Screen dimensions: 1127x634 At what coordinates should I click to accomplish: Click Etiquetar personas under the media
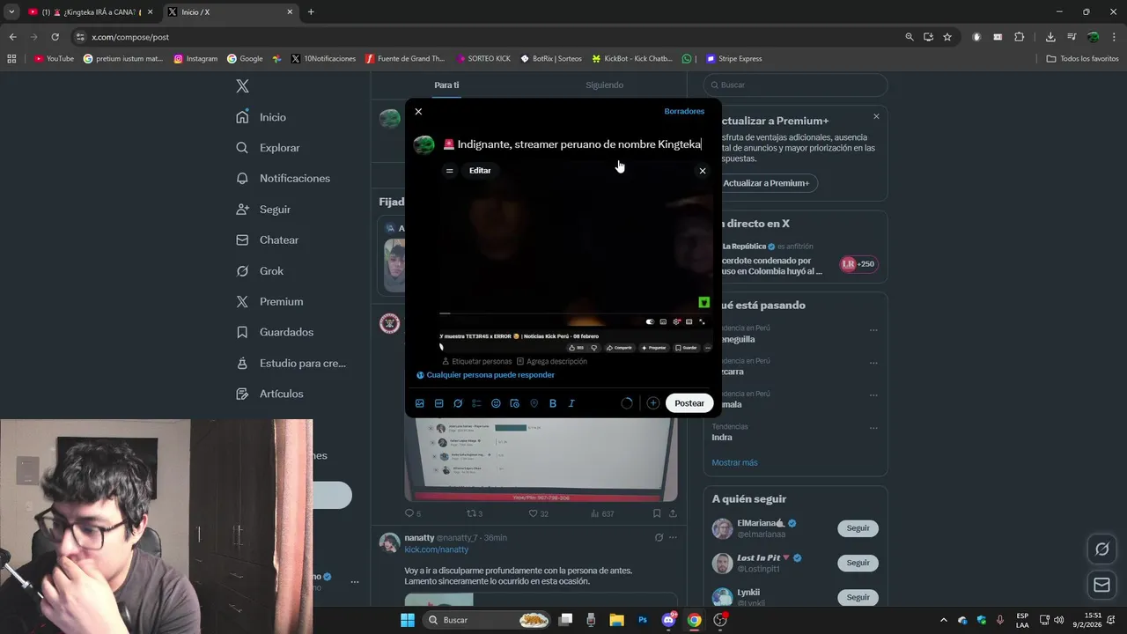476,361
